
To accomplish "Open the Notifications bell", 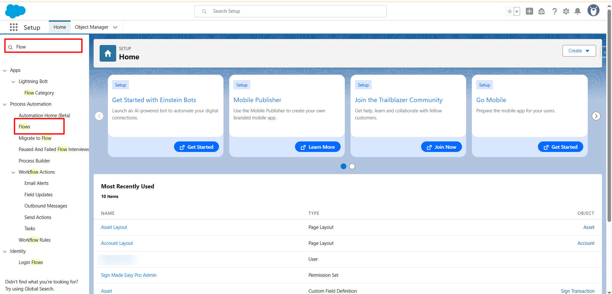I will tap(578, 11).
